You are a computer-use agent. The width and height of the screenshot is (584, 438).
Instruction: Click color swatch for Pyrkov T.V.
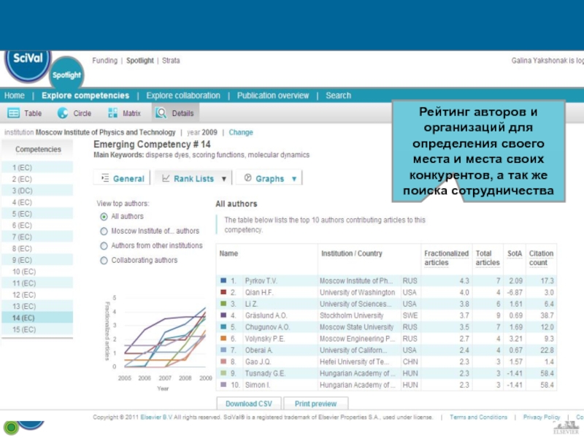coord(223,280)
